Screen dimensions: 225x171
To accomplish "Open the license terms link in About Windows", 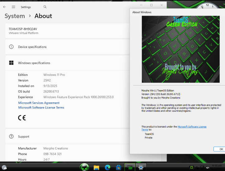I will (192, 127).
